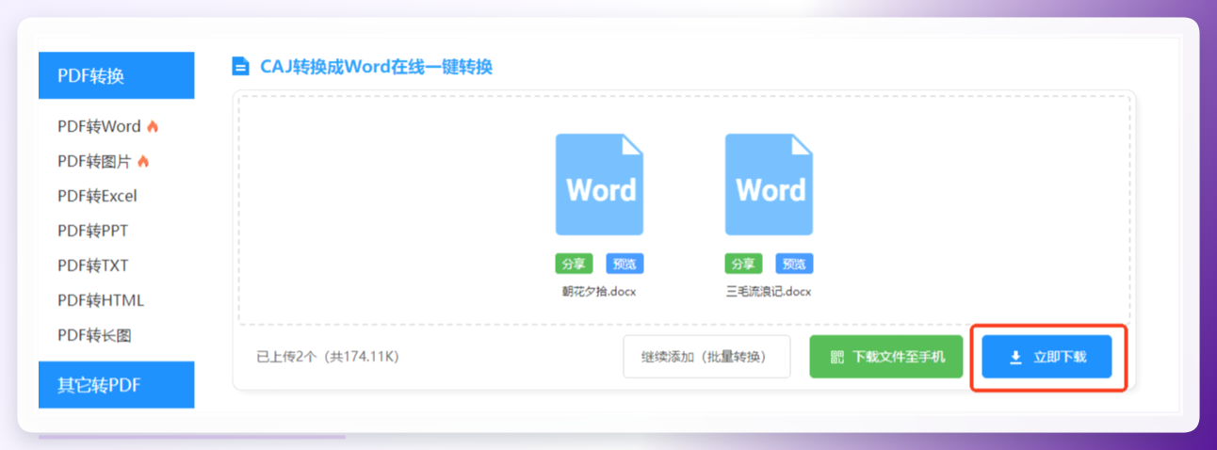
Task: Select the 其它转PDF category header
Action: point(116,385)
